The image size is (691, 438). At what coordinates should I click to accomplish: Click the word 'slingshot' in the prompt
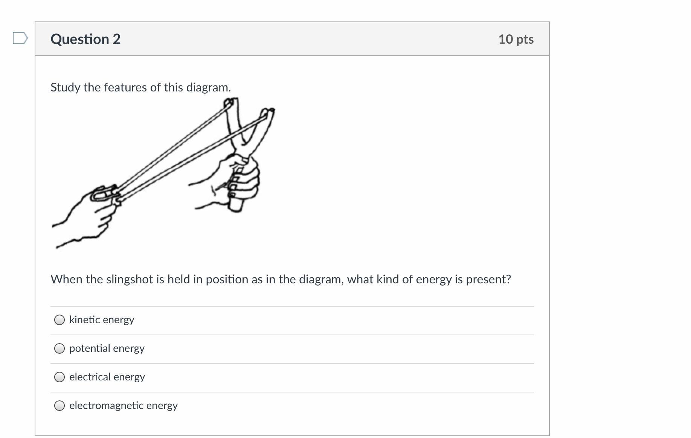click(130, 279)
